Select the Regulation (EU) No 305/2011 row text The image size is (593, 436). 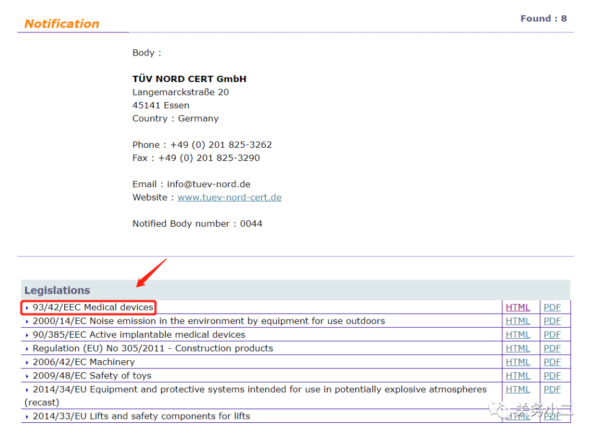click(x=153, y=348)
